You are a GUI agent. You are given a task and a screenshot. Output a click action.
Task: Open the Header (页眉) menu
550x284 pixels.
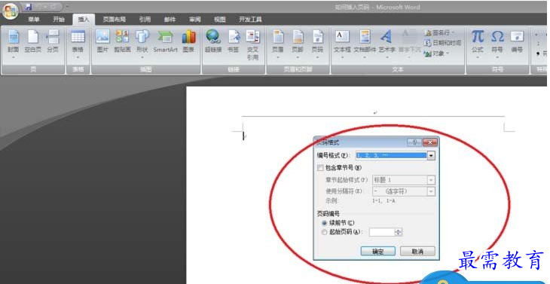pyautogui.click(x=278, y=44)
